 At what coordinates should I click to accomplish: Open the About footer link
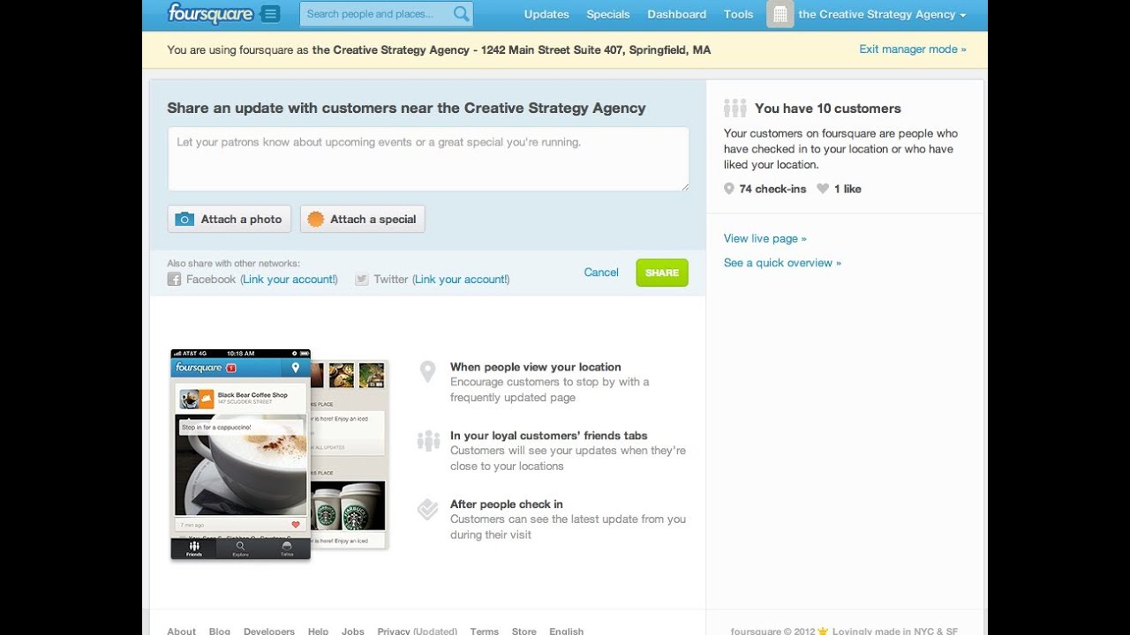point(182,631)
